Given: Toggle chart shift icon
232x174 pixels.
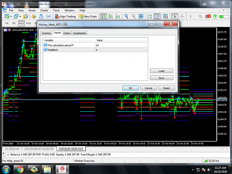Looking at the screenshot, I should (157, 16).
